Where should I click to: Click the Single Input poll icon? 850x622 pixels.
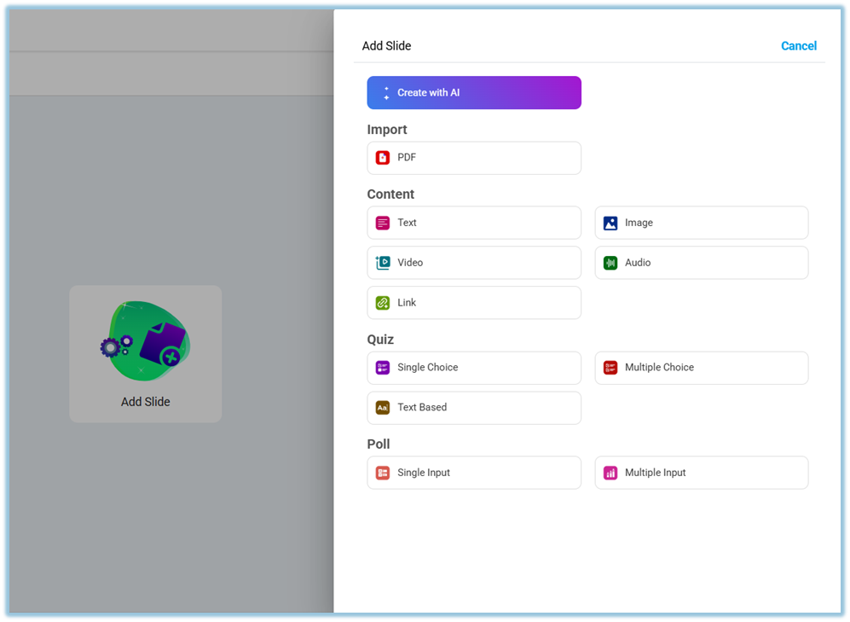coord(383,473)
